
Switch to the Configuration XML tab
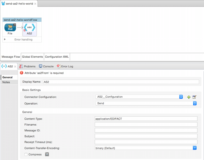click(57, 57)
